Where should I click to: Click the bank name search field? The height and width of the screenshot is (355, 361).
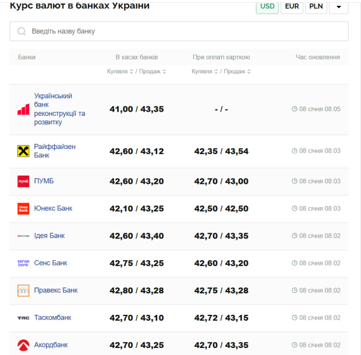(x=179, y=31)
